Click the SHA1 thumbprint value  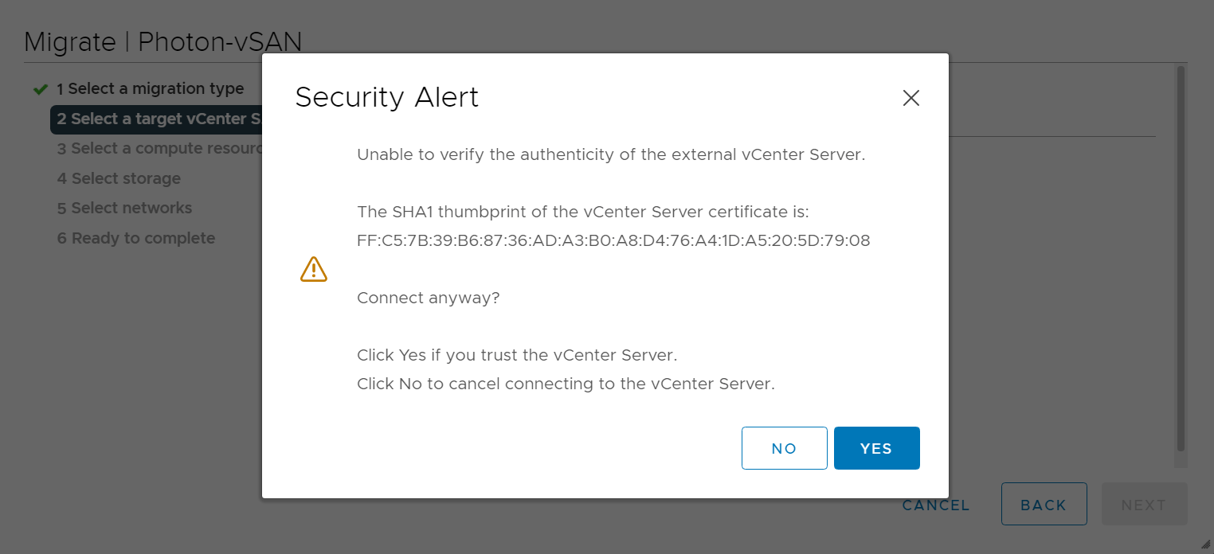pyautogui.click(x=613, y=240)
